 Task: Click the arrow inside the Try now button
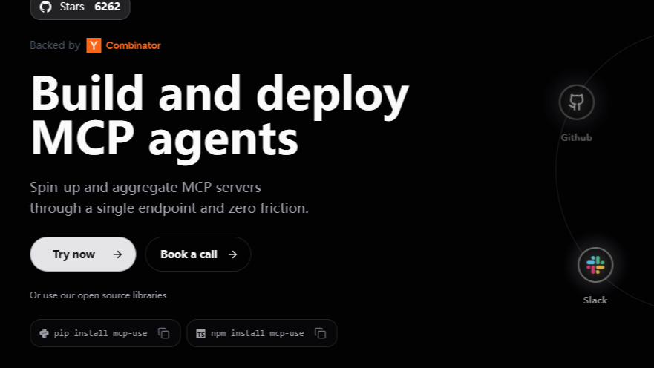pyautogui.click(x=117, y=254)
